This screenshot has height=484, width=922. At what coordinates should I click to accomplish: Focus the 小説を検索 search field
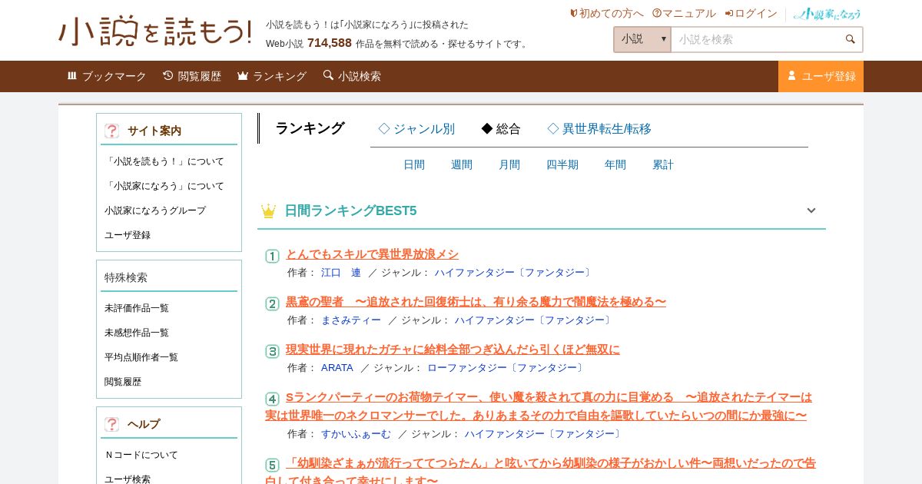756,39
